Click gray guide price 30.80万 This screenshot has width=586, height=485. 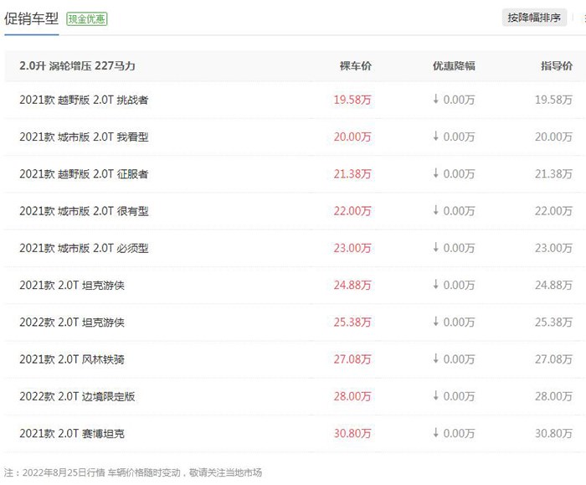(553, 433)
